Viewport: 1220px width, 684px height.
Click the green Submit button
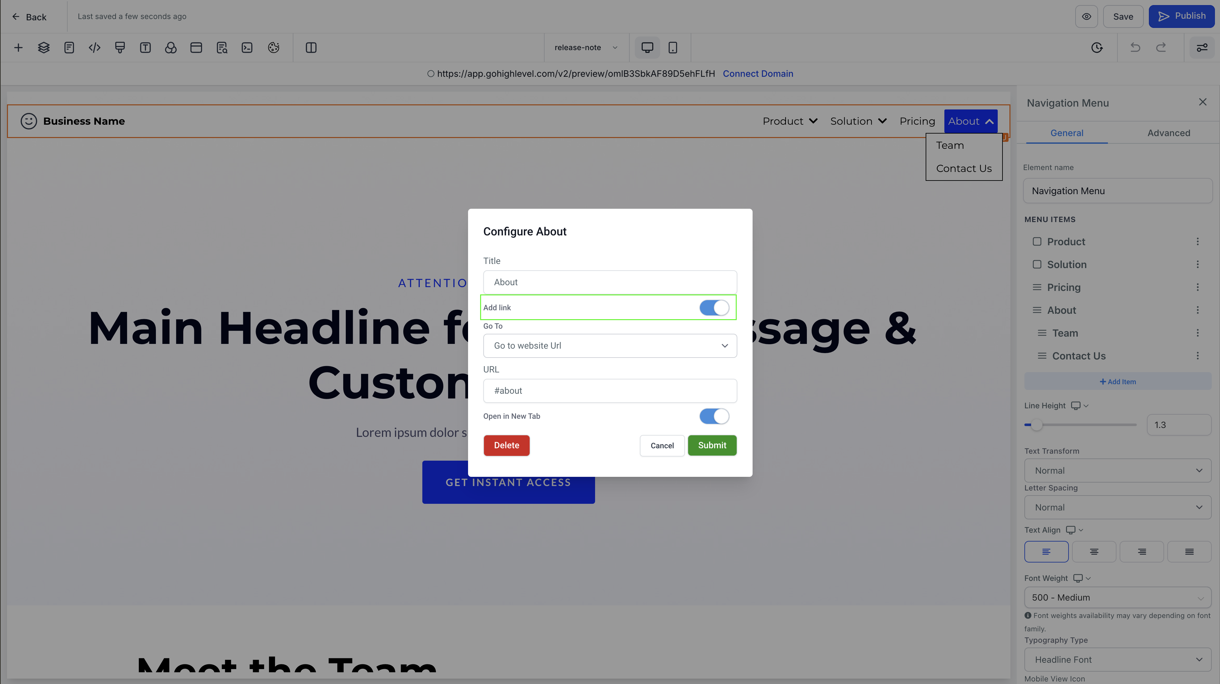coord(712,445)
